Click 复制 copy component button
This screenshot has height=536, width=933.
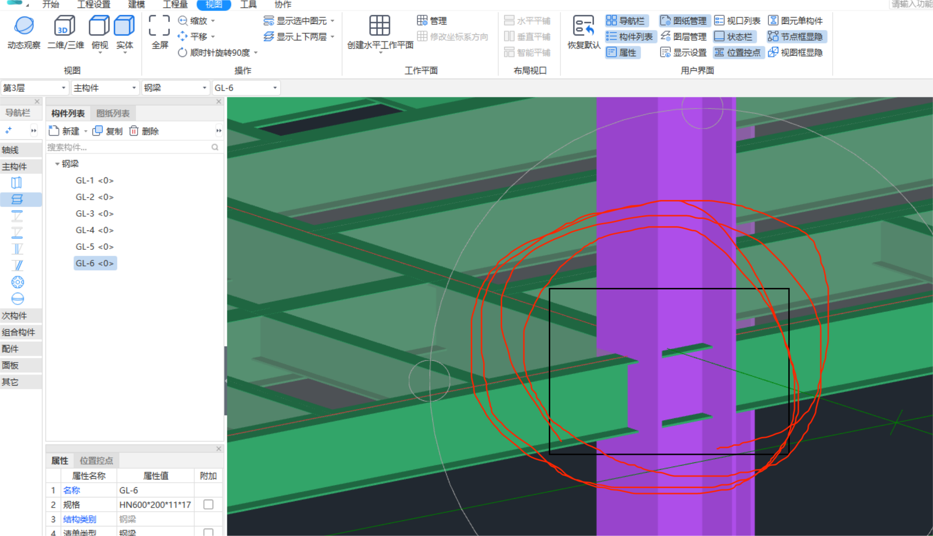(108, 131)
